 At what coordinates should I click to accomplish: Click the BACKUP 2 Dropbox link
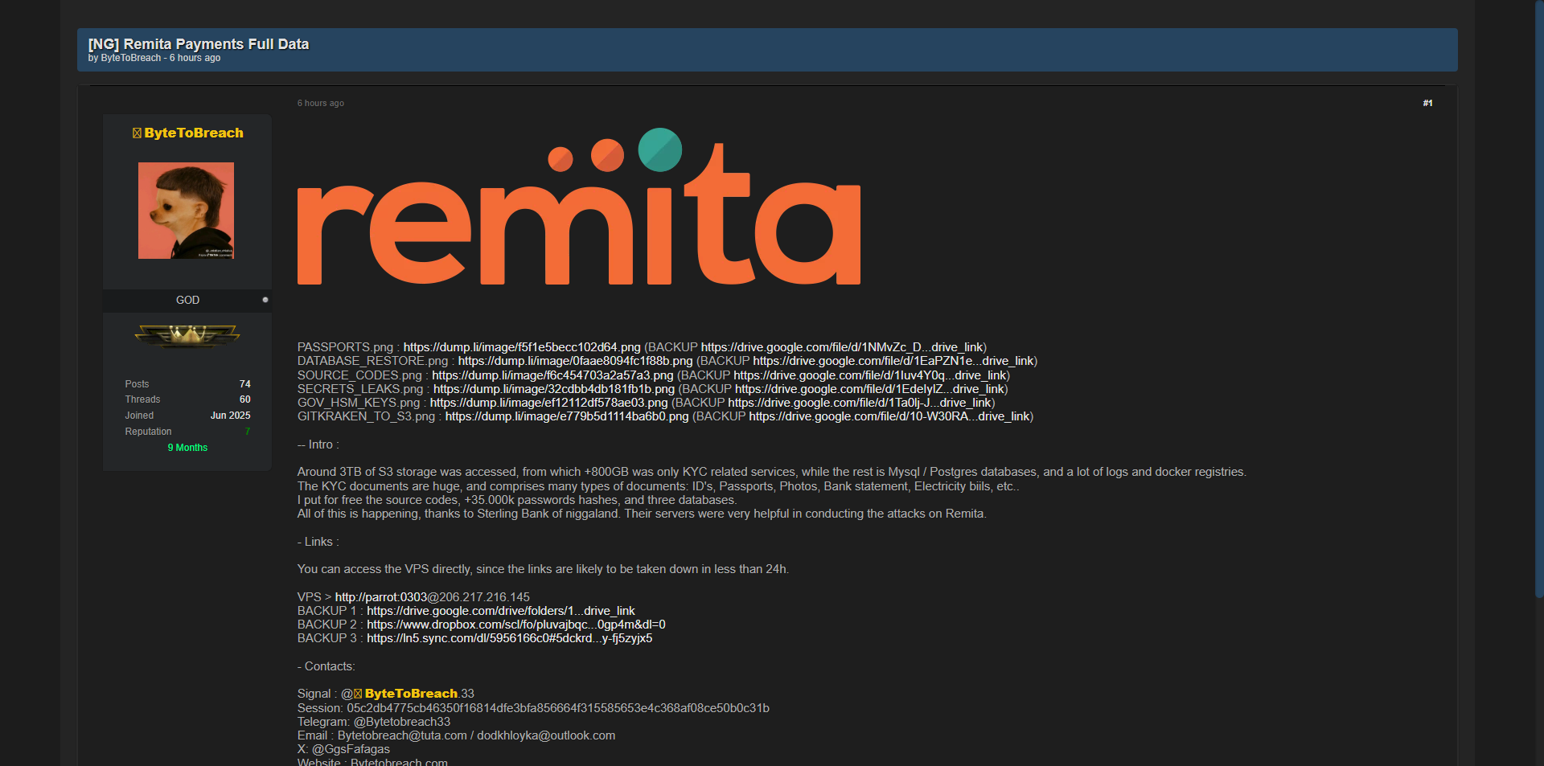coord(515,625)
